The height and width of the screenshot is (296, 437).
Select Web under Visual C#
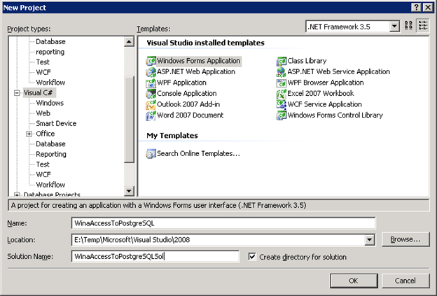pos(43,113)
